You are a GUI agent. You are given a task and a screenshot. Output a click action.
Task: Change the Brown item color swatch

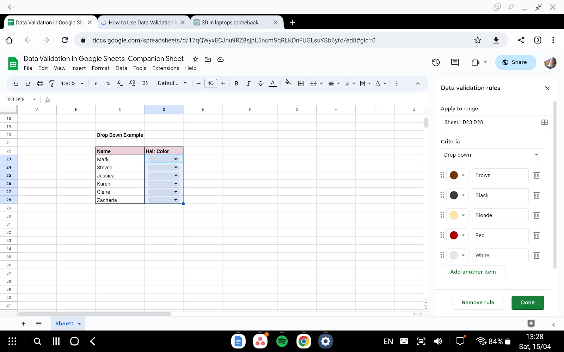pos(458,175)
